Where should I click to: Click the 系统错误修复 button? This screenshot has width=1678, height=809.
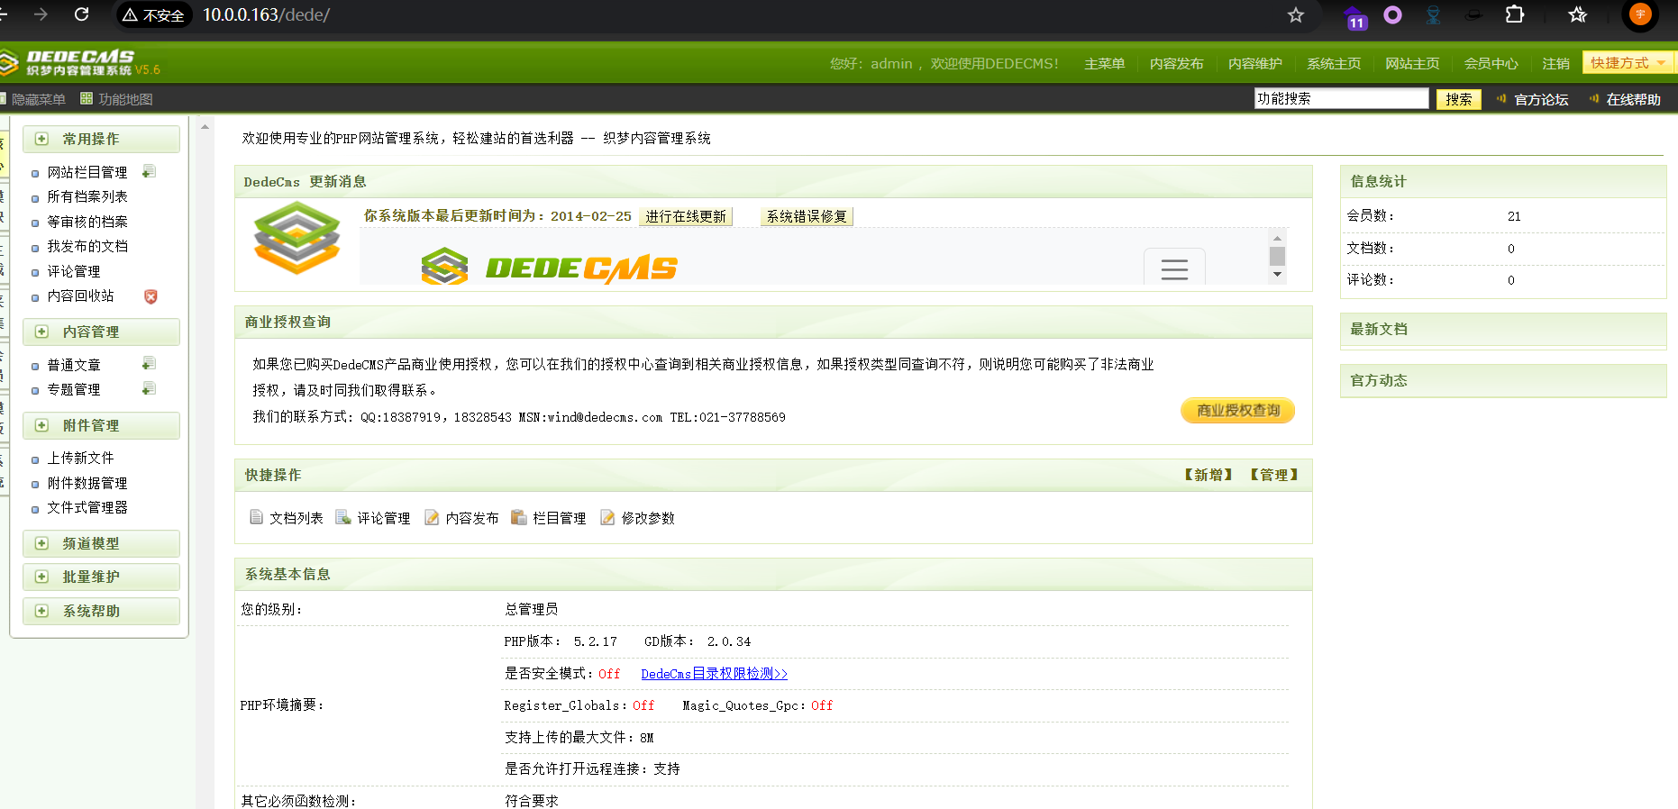[x=807, y=216]
